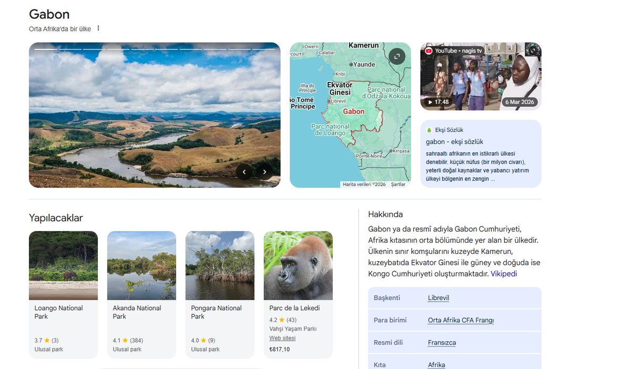Click the Ekşi Sözlük leaf icon
This screenshot has height=369, width=631.
(x=429, y=130)
